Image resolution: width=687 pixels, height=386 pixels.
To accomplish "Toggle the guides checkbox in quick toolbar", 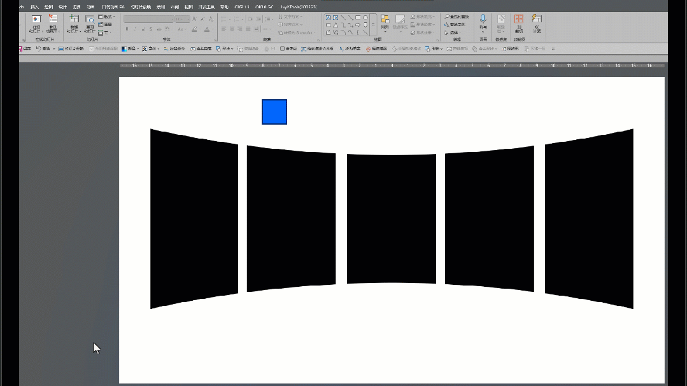I will pyautogui.click(x=282, y=48).
